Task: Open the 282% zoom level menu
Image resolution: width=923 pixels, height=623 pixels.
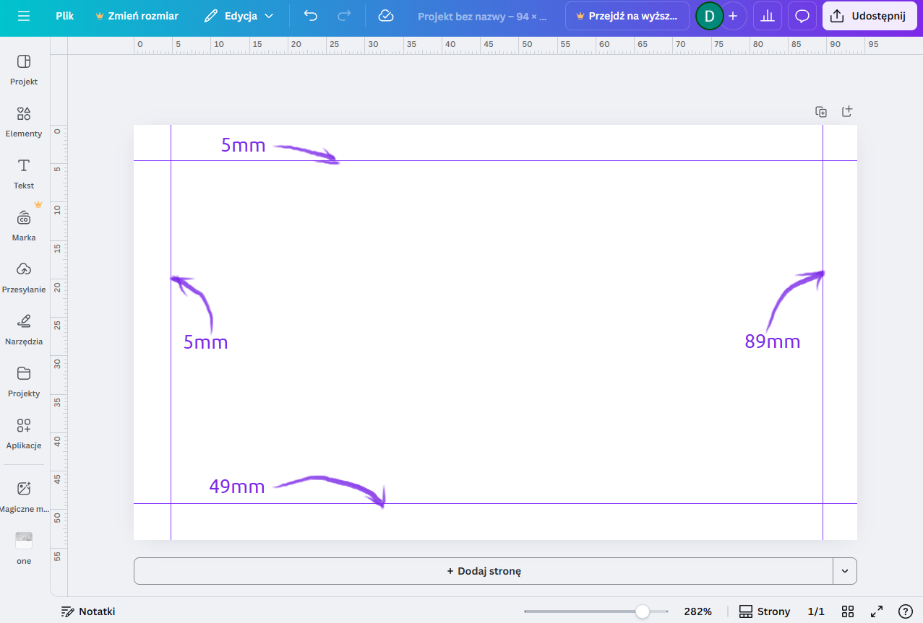Action: 697,611
